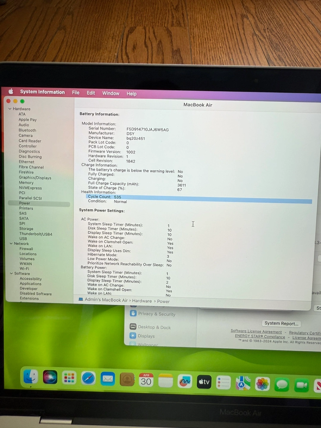Open the Contacts app in the Dock
The image size is (321, 428).
pyautogui.click(x=127, y=380)
